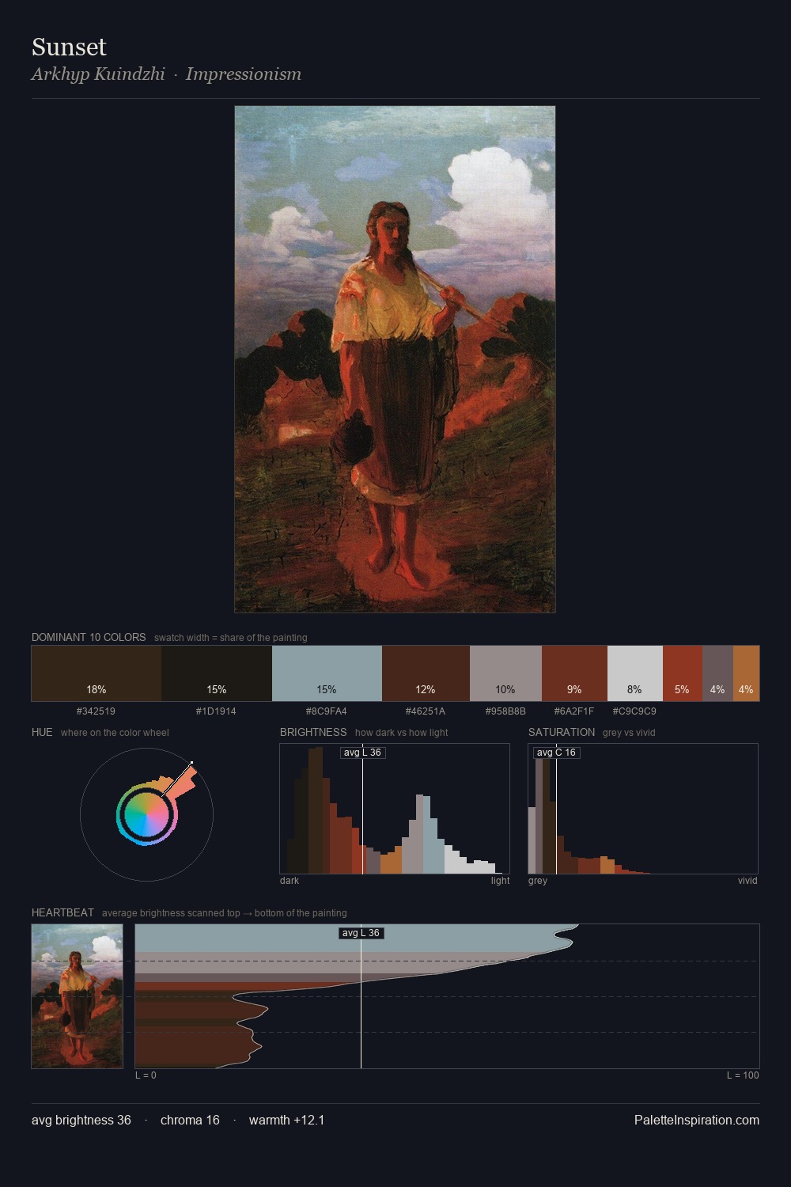791x1187 pixels.
Task: Click the small painting thumbnail beside the Heartbeat chart
Action: click(78, 996)
